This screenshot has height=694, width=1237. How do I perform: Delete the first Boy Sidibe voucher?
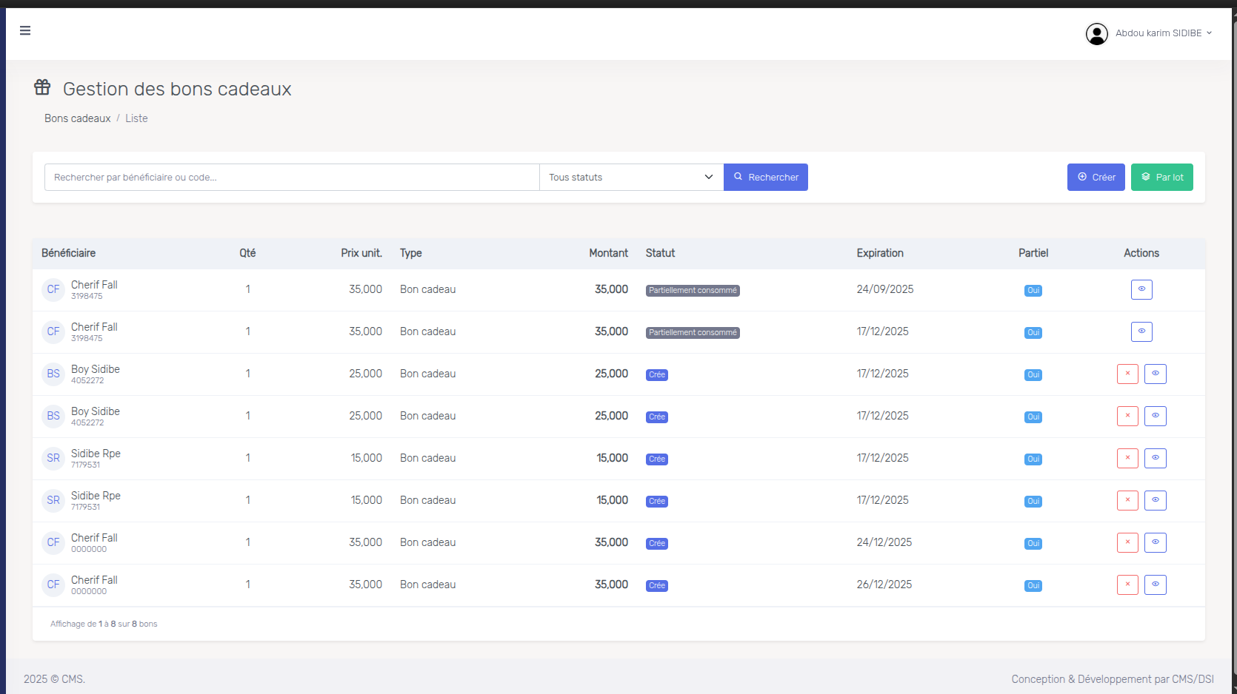tap(1127, 374)
